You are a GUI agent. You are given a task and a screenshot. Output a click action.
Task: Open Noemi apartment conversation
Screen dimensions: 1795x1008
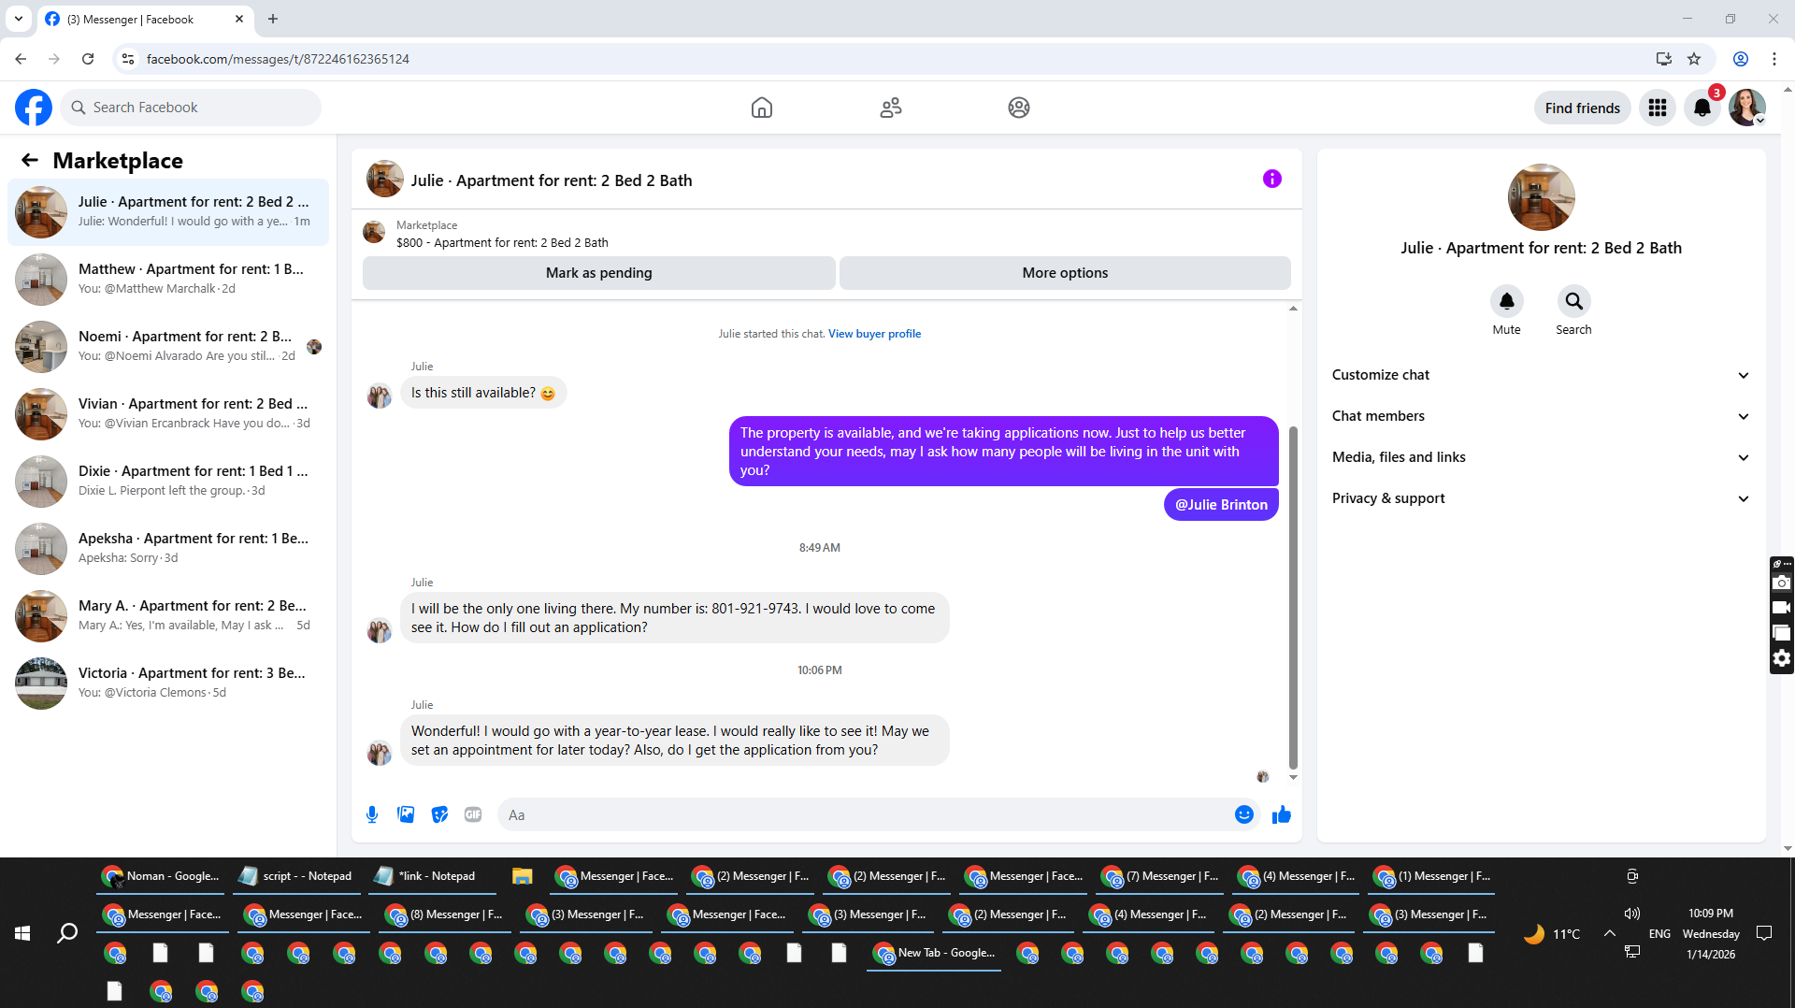pos(168,347)
